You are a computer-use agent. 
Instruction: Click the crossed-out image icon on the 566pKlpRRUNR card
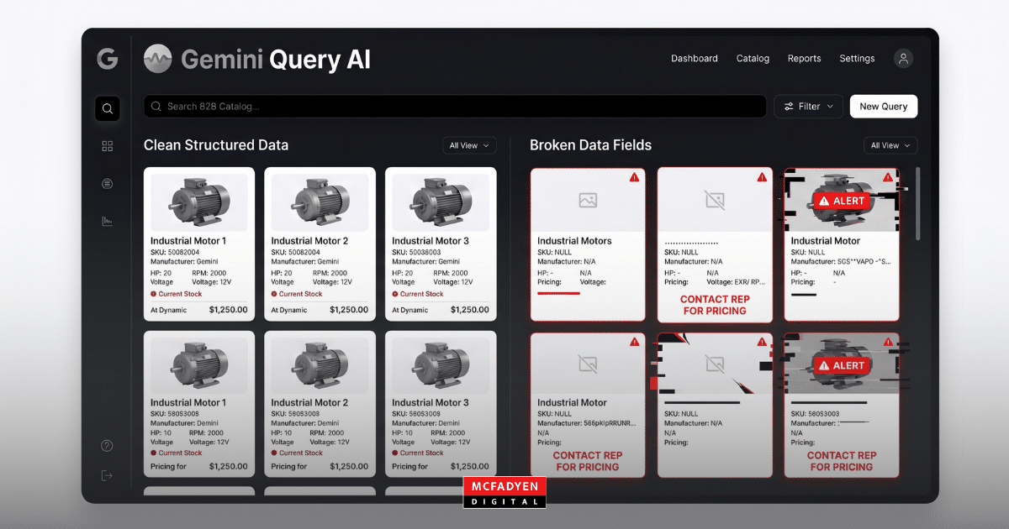tap(588, 364)
